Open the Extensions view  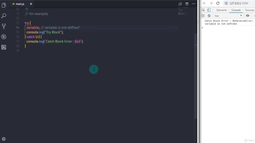(x=4, y=47)
